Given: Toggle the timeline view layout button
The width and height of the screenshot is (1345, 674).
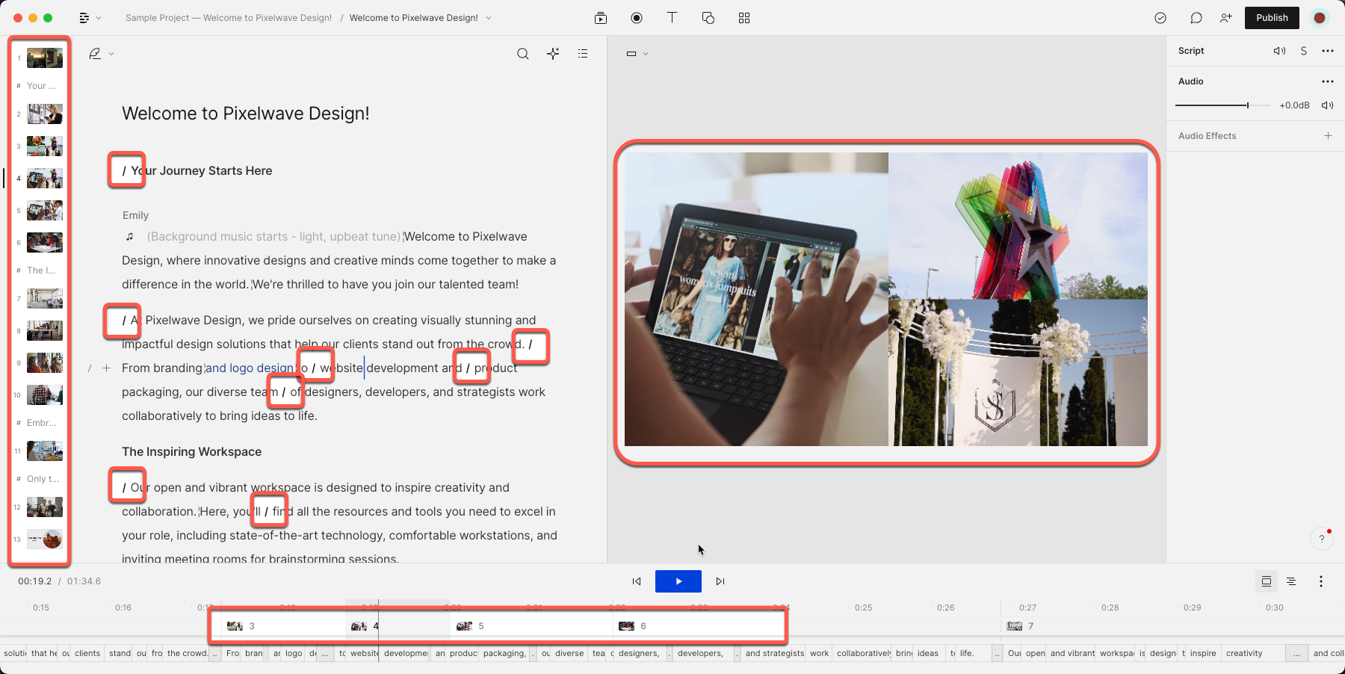Looking at the screenshot, I should [1267, 581].
